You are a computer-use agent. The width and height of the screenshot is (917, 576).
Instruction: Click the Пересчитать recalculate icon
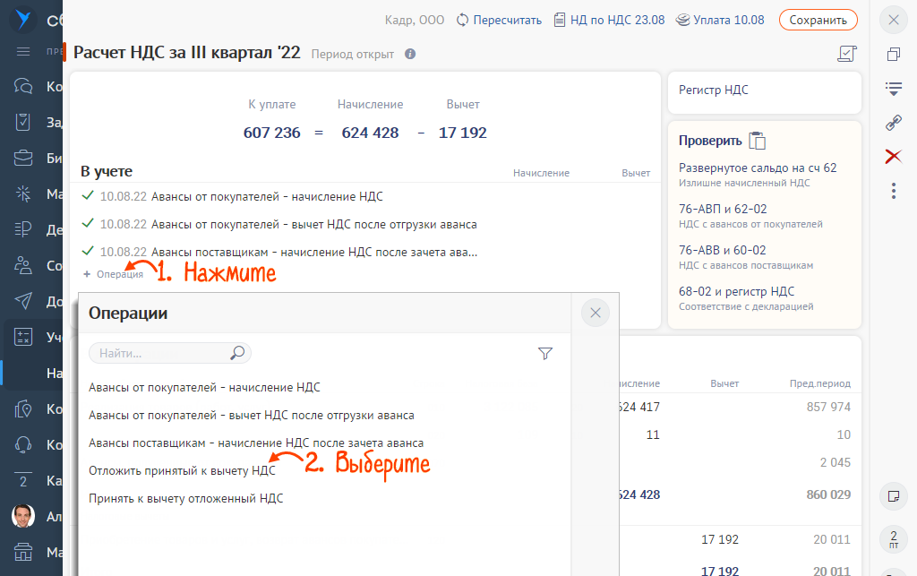click(463, 20)
